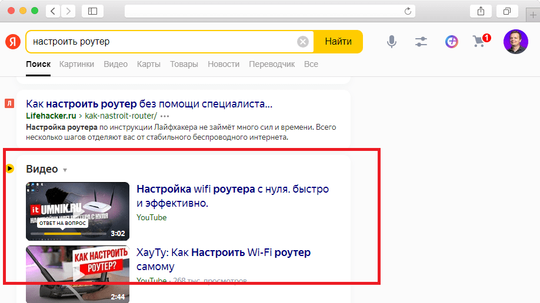The height and width of the screenshot is (303, 540).
Task: Open the user profile avatar
Action: coord(515,42)
